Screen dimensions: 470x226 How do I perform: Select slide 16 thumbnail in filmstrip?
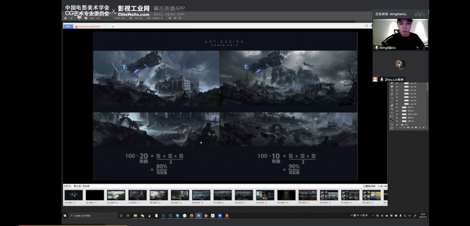116,195
